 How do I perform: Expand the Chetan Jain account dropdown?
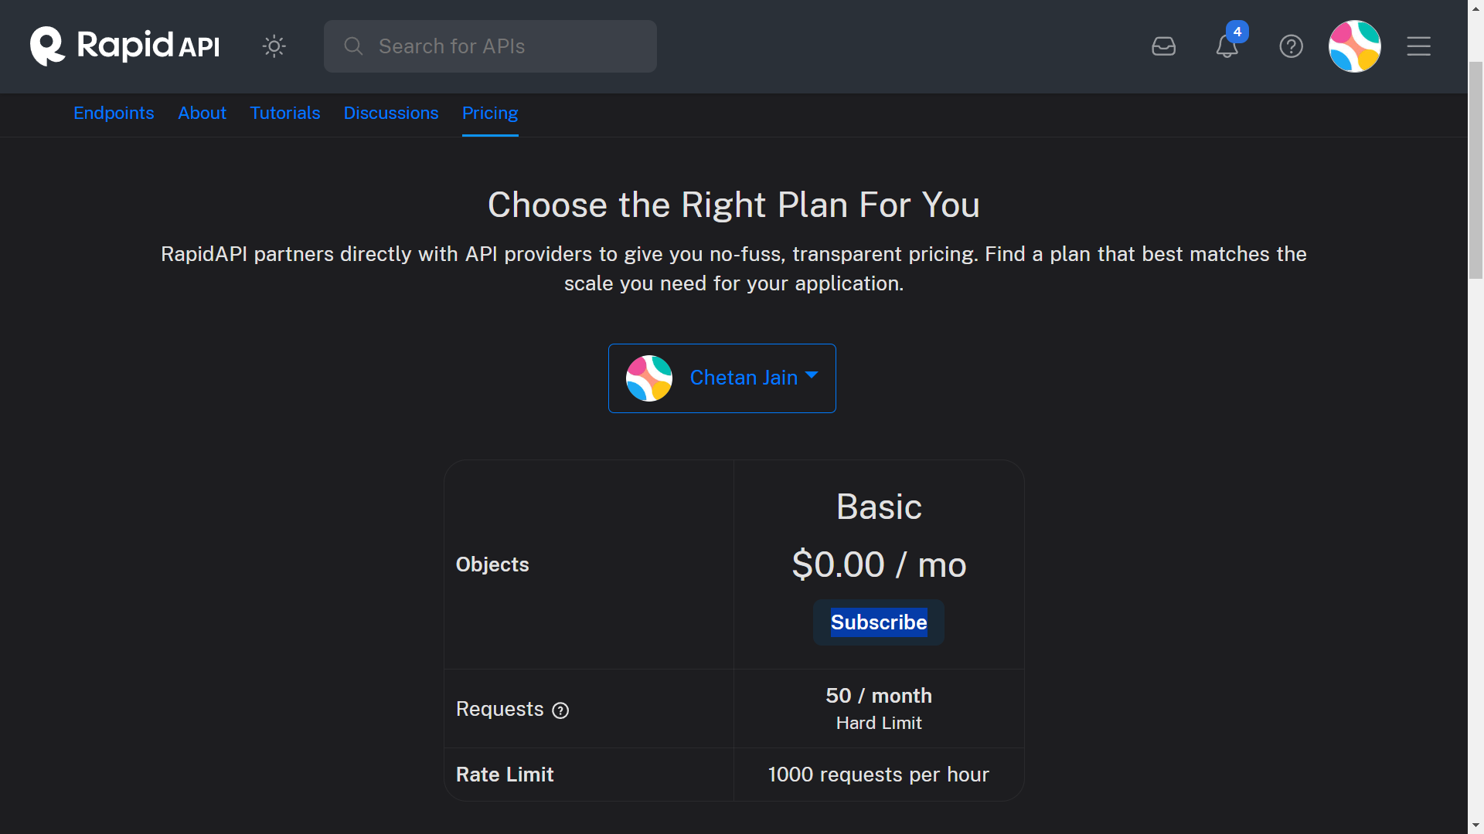click(744, 378)
